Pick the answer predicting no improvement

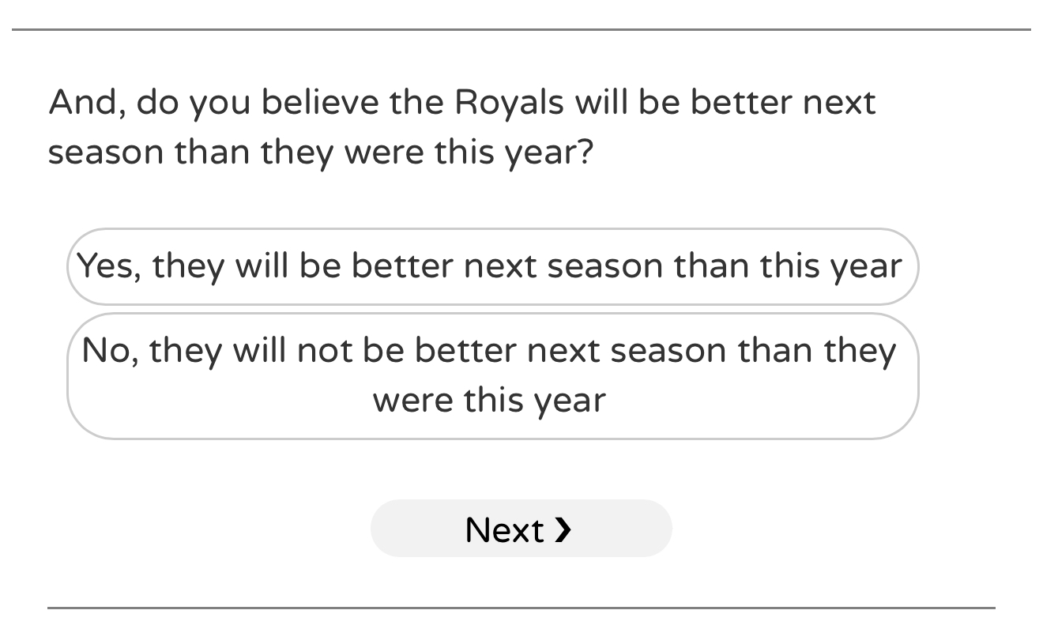point(491,375)
